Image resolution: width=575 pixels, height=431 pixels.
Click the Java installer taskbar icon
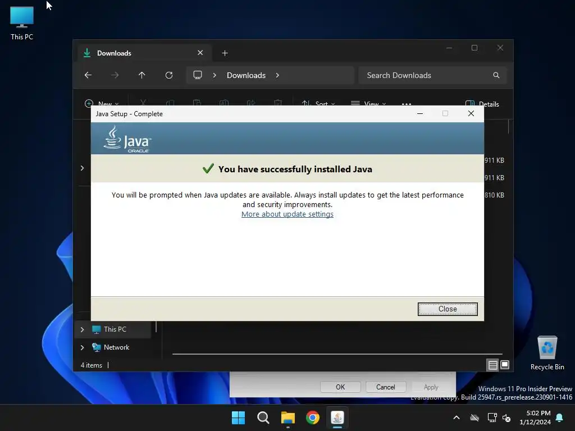click(337, 418)
